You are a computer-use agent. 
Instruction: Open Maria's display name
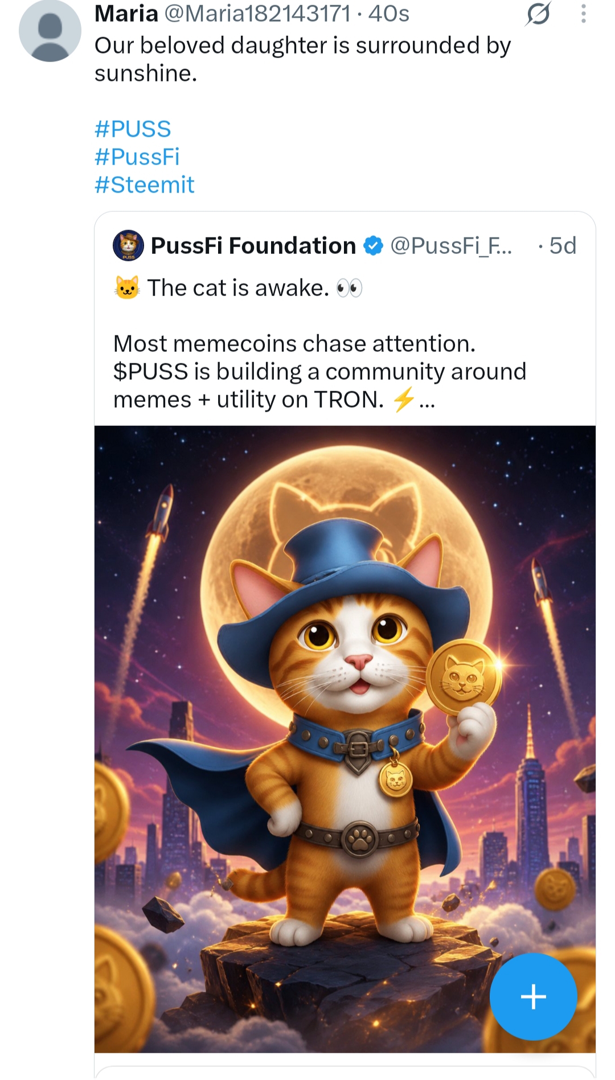(x=126, y=14)
